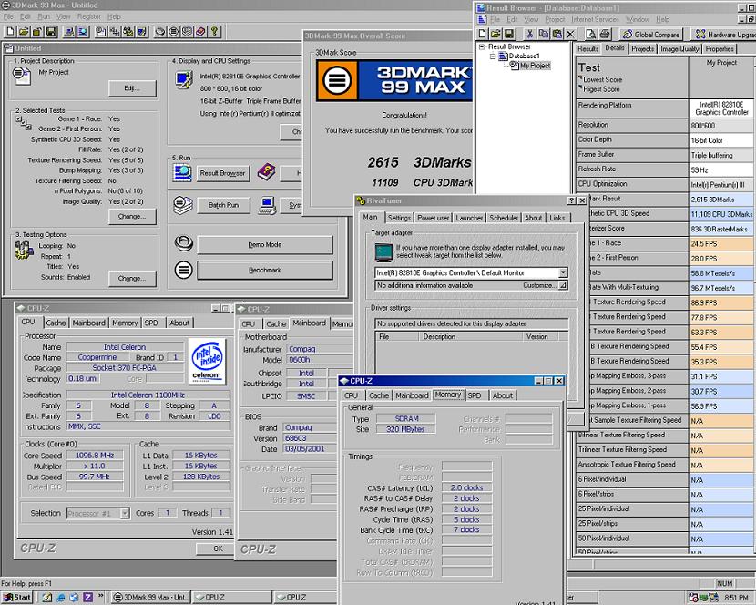This screenshot has width=756, height=605.
Task: Click the yellow question mark help icon
Action: tap(215, 32)
